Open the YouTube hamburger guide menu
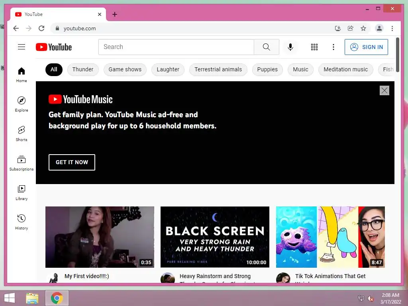The image size is (408, 306). pos(22,47)
